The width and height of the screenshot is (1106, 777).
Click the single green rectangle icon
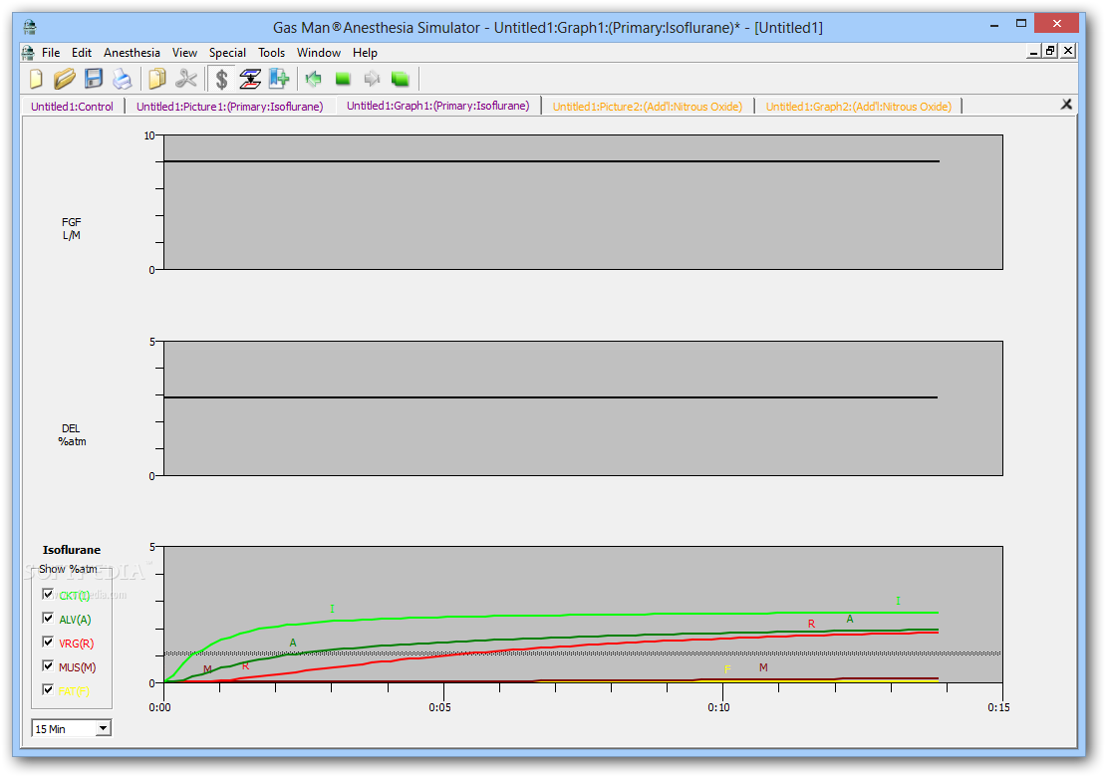pos(343,79)
